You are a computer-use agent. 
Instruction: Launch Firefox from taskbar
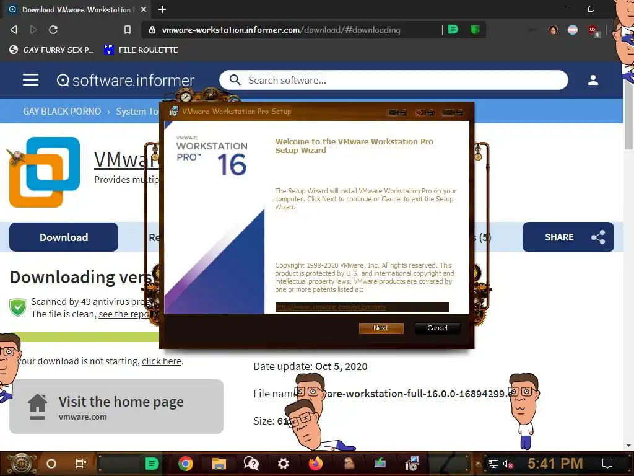[315, 464]
